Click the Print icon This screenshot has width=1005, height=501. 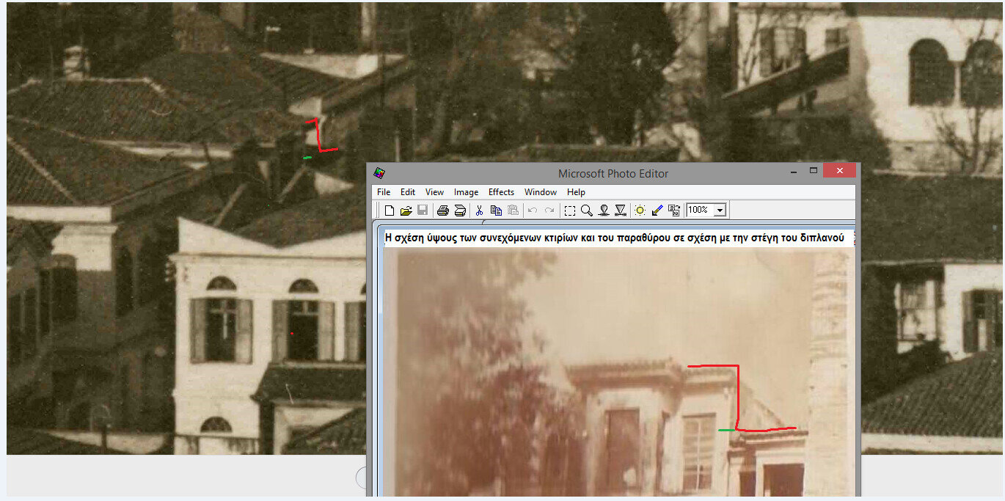tap(443, 211)
